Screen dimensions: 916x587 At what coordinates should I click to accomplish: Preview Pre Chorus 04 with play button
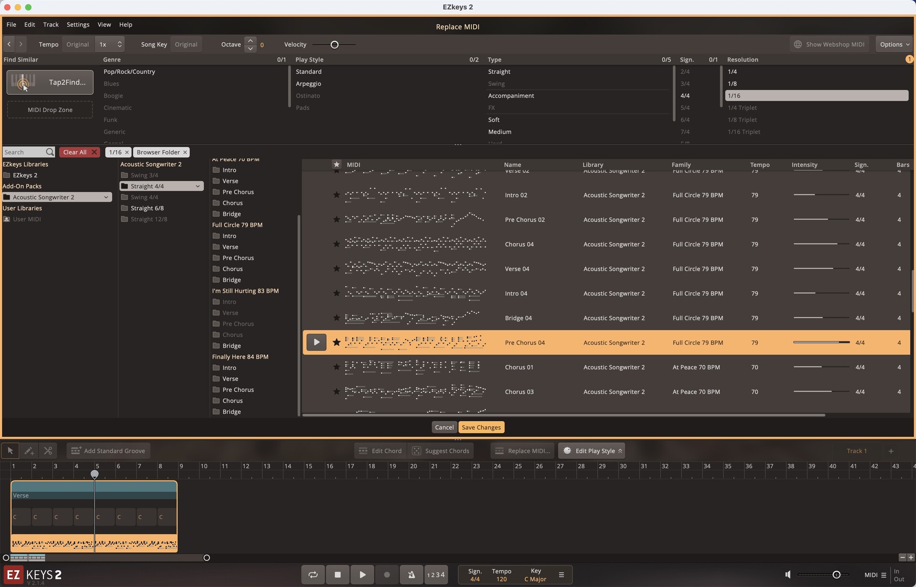[x=316, y=342]
